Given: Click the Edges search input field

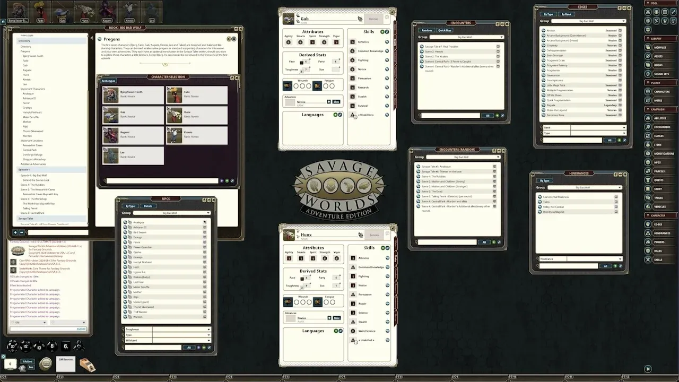Looking at the screenshot, I should (x=572, y=140).
